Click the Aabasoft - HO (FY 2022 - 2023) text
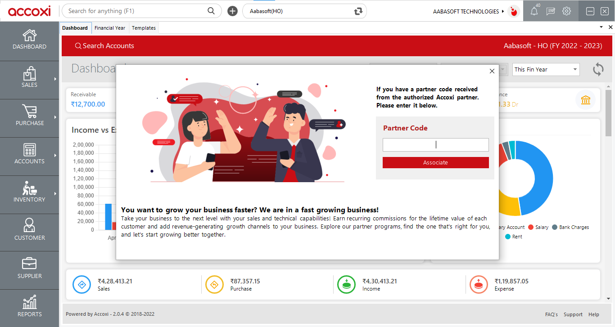Viewport: 615px width, 327px height. pos(553,45)
